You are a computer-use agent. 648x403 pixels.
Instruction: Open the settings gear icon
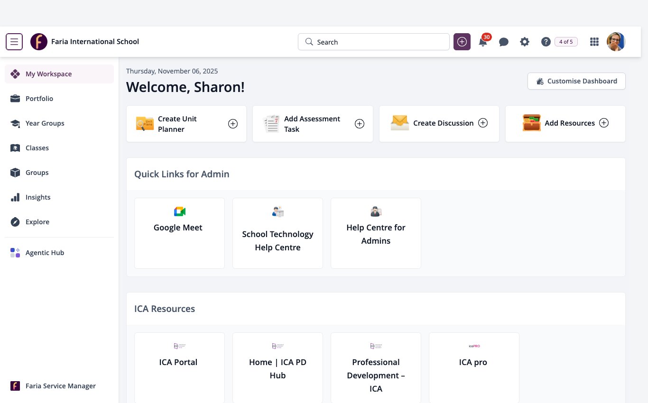pos(524,42)
